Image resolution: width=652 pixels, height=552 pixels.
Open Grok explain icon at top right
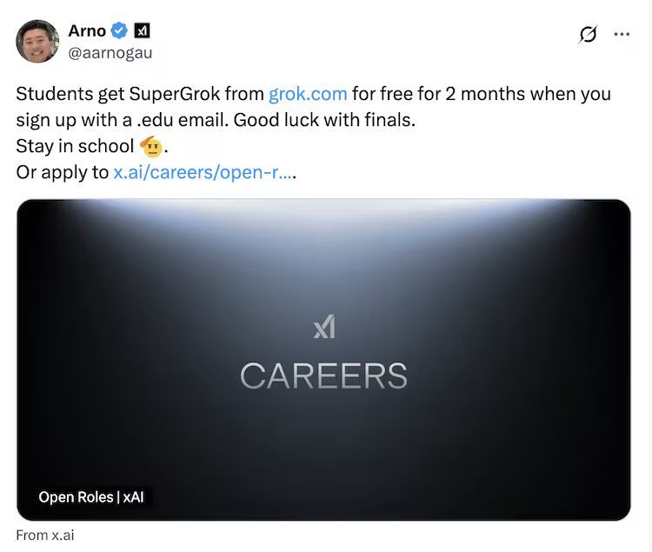pyautogui.click(x=588, y=35)
